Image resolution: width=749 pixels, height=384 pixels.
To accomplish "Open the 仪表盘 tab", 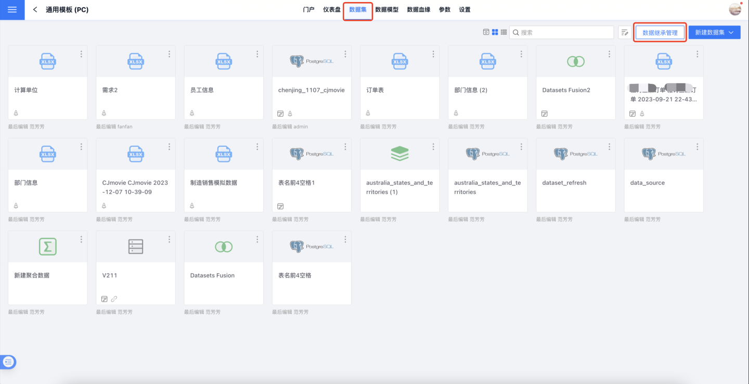I will click(332, 10).
